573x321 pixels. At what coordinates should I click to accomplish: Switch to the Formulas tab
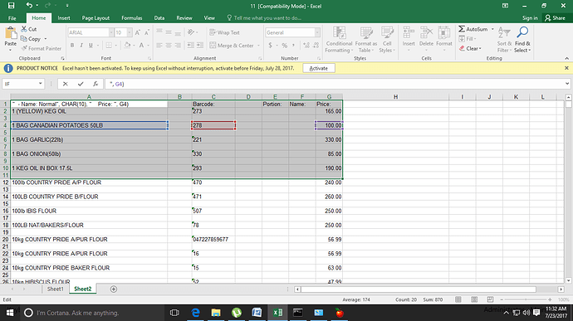(131, 18)
